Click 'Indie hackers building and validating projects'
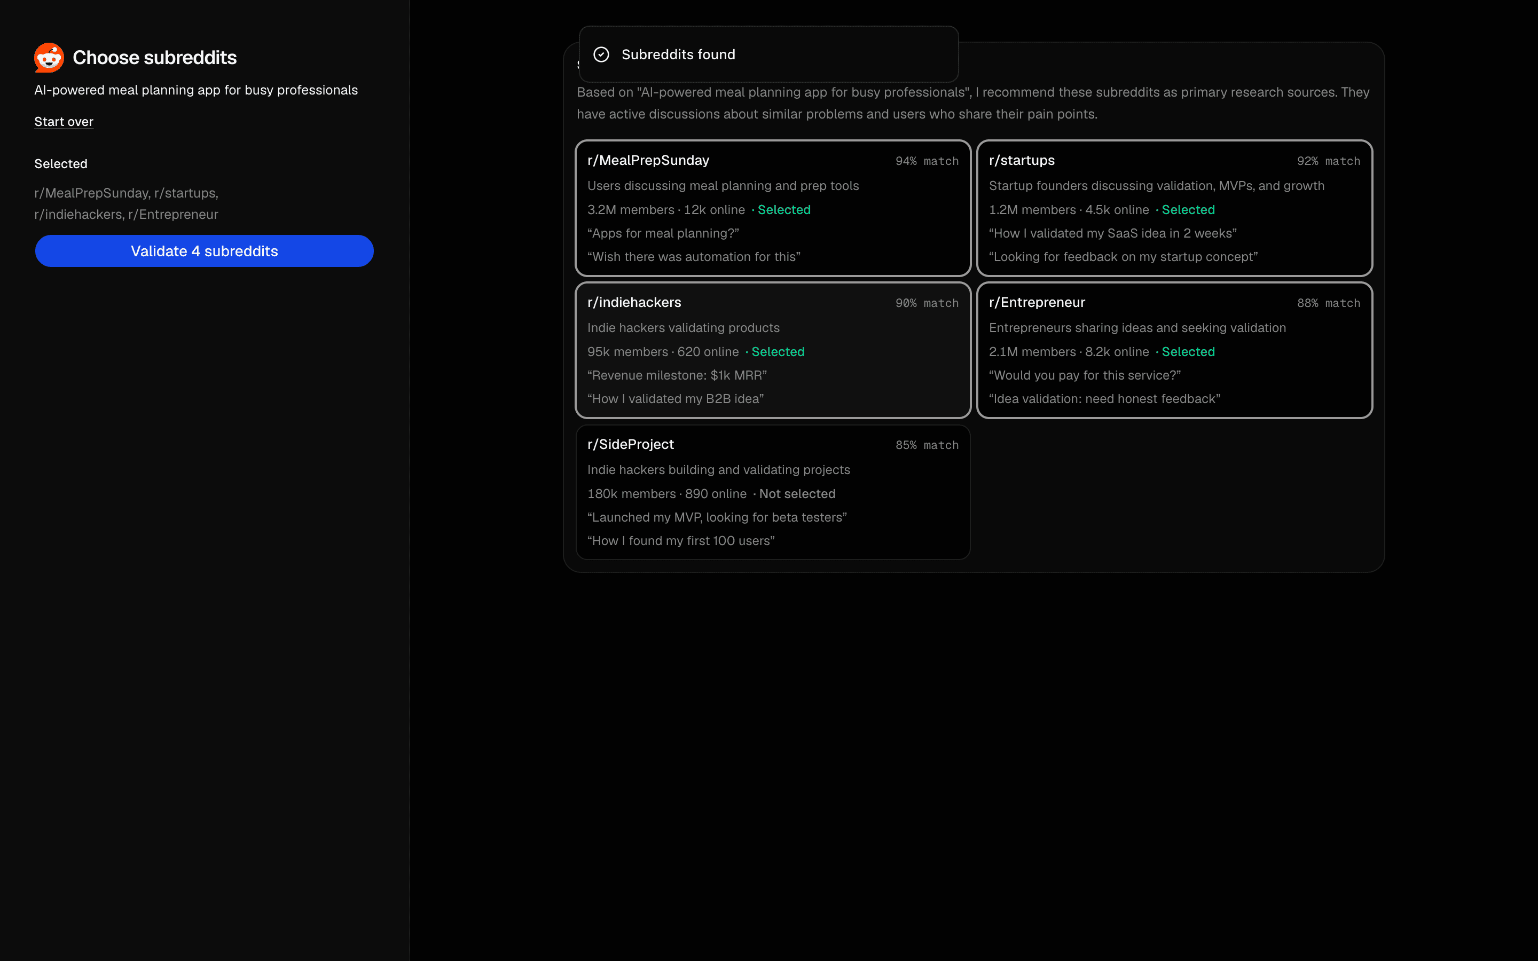 [718, 470]
